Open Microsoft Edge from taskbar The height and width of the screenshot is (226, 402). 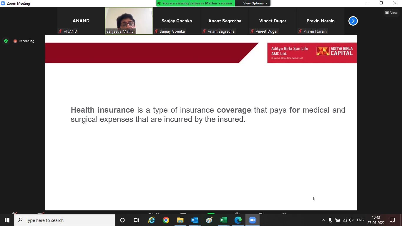pos(238,220)
